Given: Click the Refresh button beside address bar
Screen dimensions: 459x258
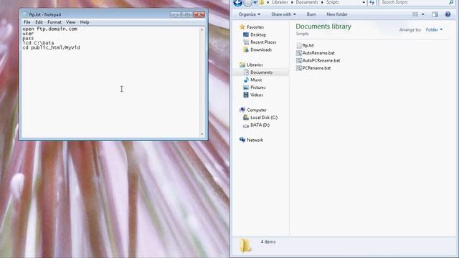Looking at the screenshot, I should tap(372, 2).
